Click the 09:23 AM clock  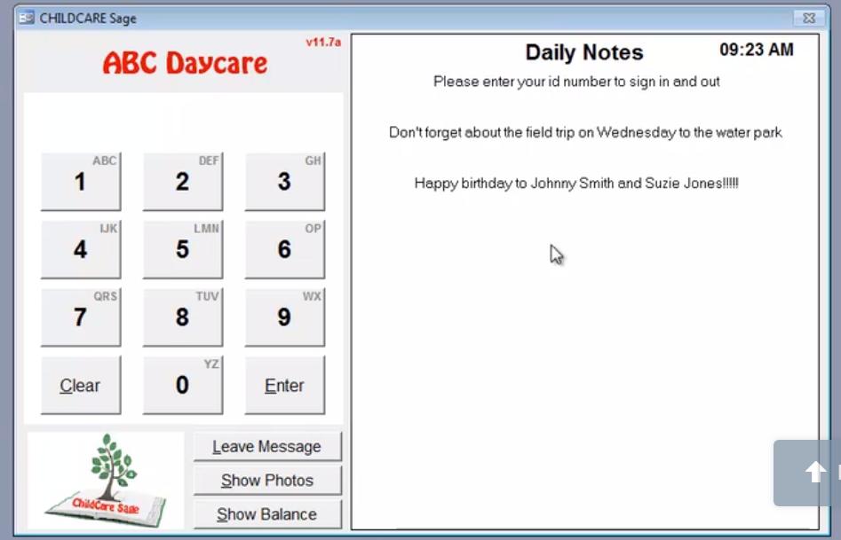757,50
